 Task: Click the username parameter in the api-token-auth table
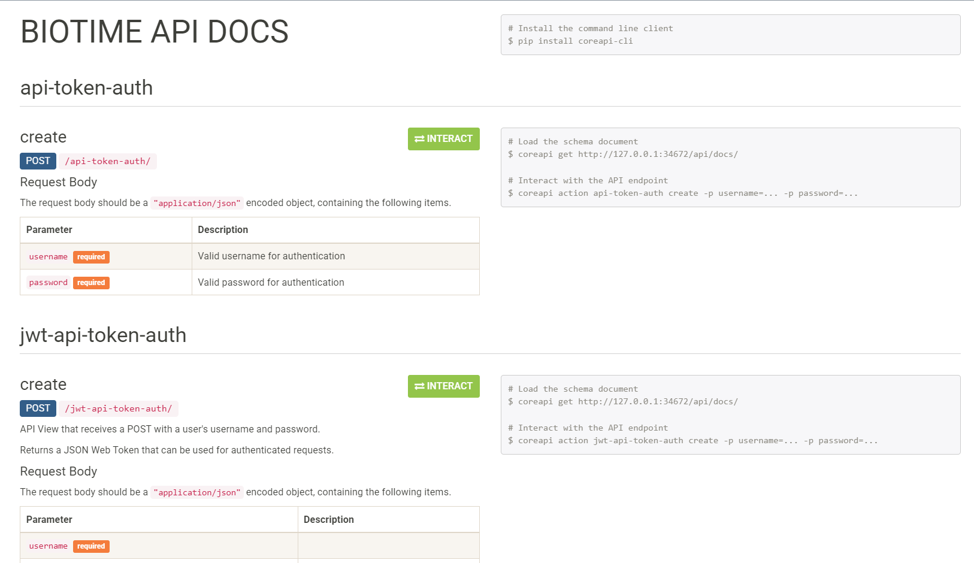coord(48,257)
